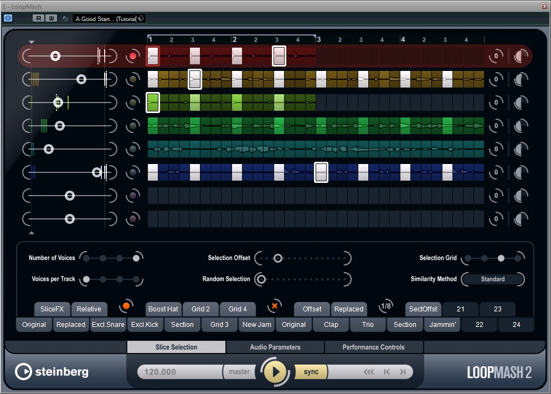Toggle the sync button in the transport

[x=311, y=372]
